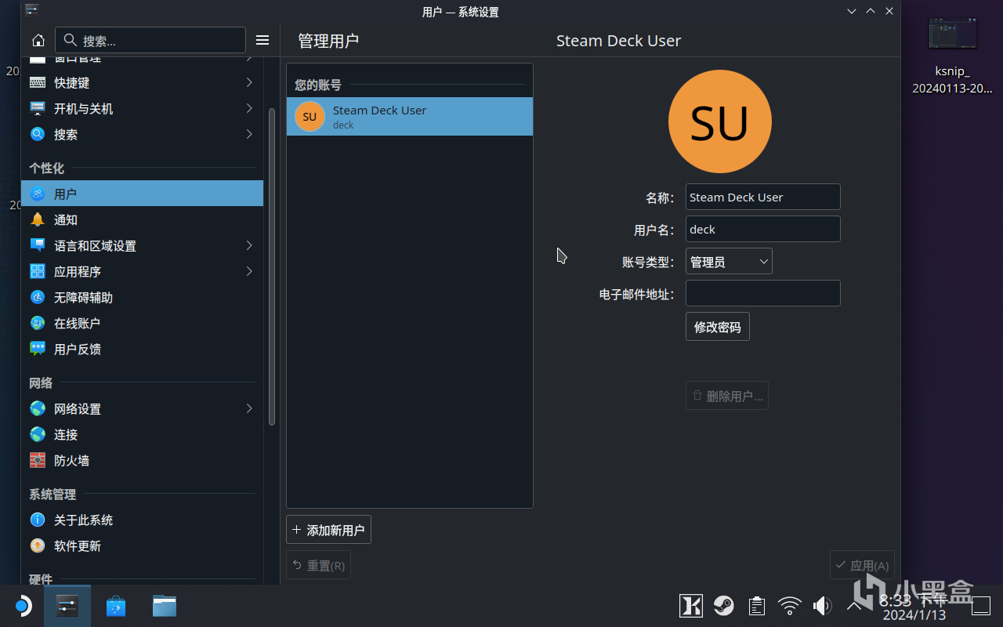1003x627 pixels.
Task: Click the 网络设置 globe icon
Action: 38,408
